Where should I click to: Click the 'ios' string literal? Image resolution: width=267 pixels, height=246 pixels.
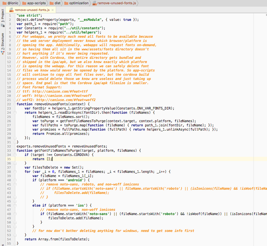click(x=81, y=205)
